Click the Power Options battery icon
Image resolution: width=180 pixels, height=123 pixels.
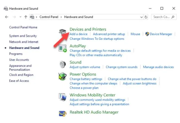(x=62, y=76)
